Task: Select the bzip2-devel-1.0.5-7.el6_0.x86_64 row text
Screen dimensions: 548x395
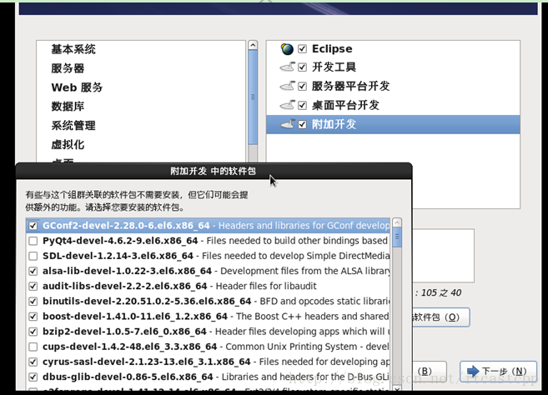Action: click(124, 332)
